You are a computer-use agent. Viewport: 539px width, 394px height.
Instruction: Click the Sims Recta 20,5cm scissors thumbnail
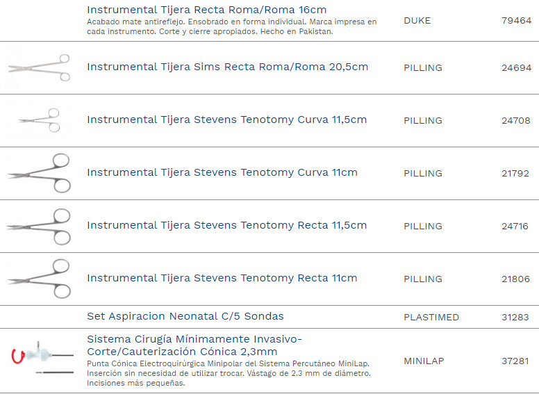point(39,67)
